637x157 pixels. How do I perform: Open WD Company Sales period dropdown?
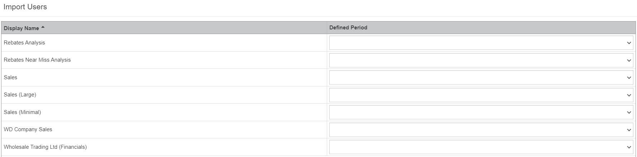point(480,130)
